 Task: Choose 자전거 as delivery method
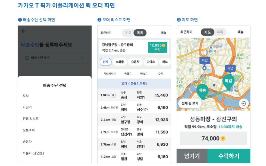(x=27, y=107)
